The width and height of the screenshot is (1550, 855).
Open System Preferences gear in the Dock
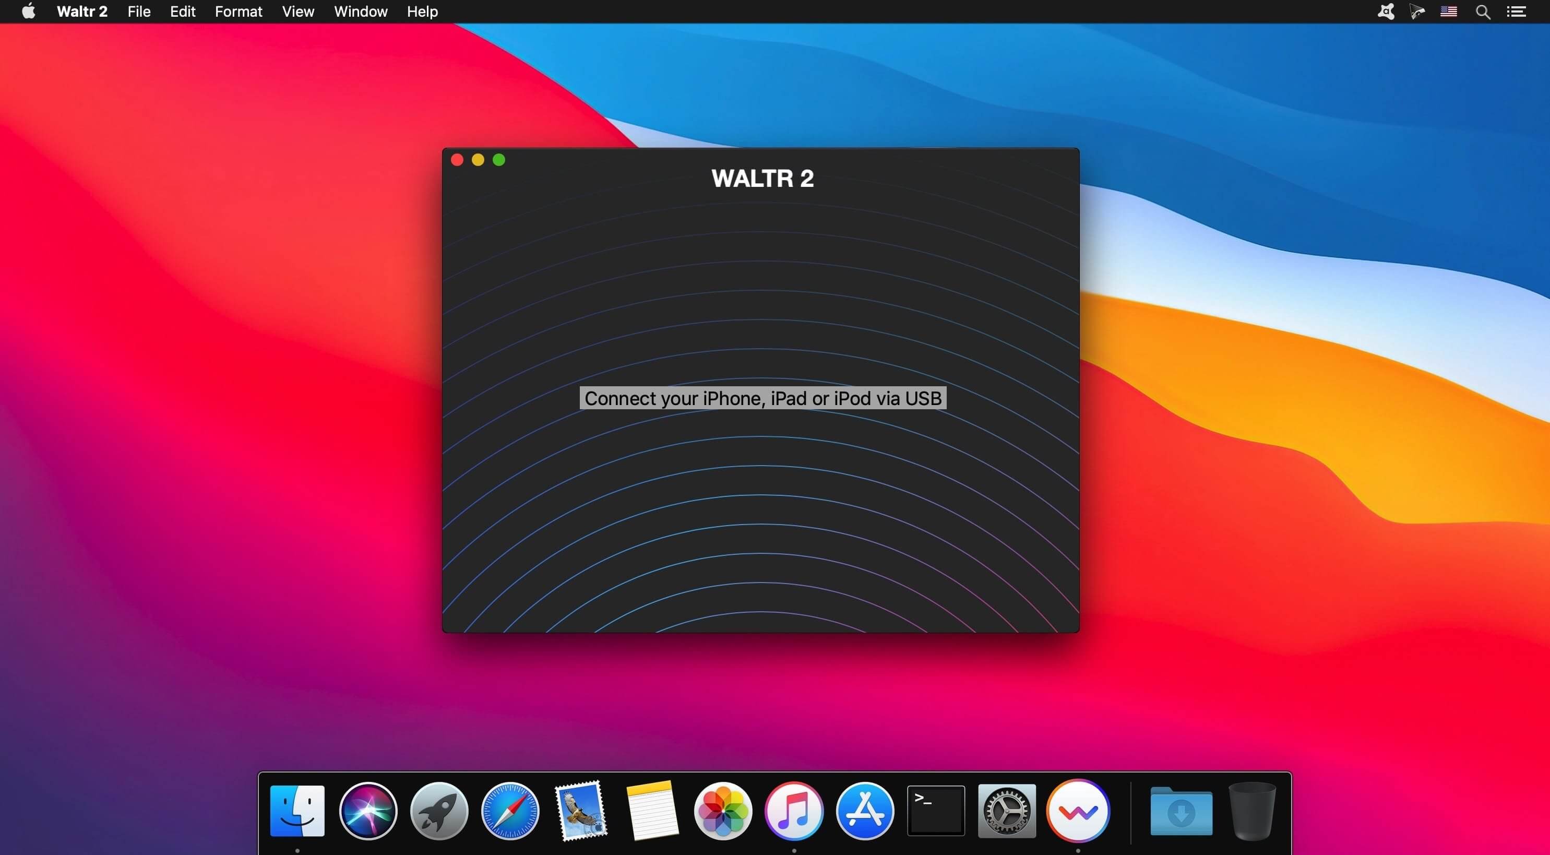tap(1007, 811)
